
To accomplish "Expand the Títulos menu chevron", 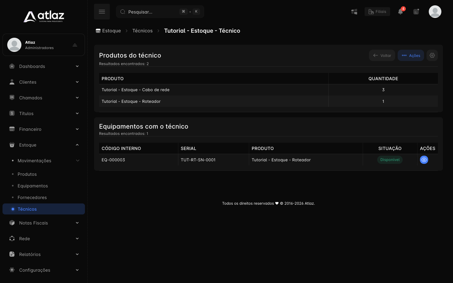I will 77,113.
